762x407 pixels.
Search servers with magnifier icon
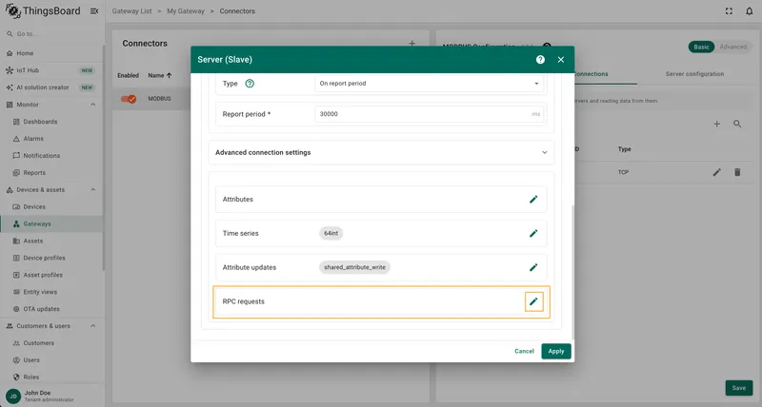click(x=737, y=125)
